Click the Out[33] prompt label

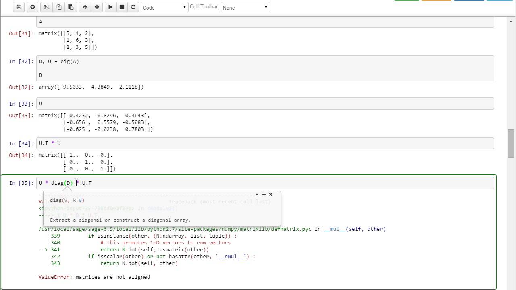click(21, 116)
